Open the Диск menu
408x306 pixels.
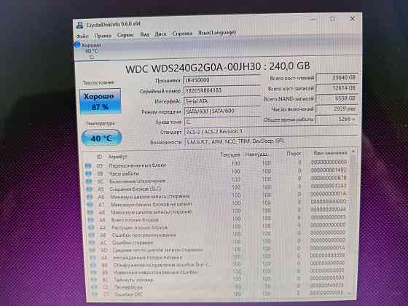tap(160, 34)
